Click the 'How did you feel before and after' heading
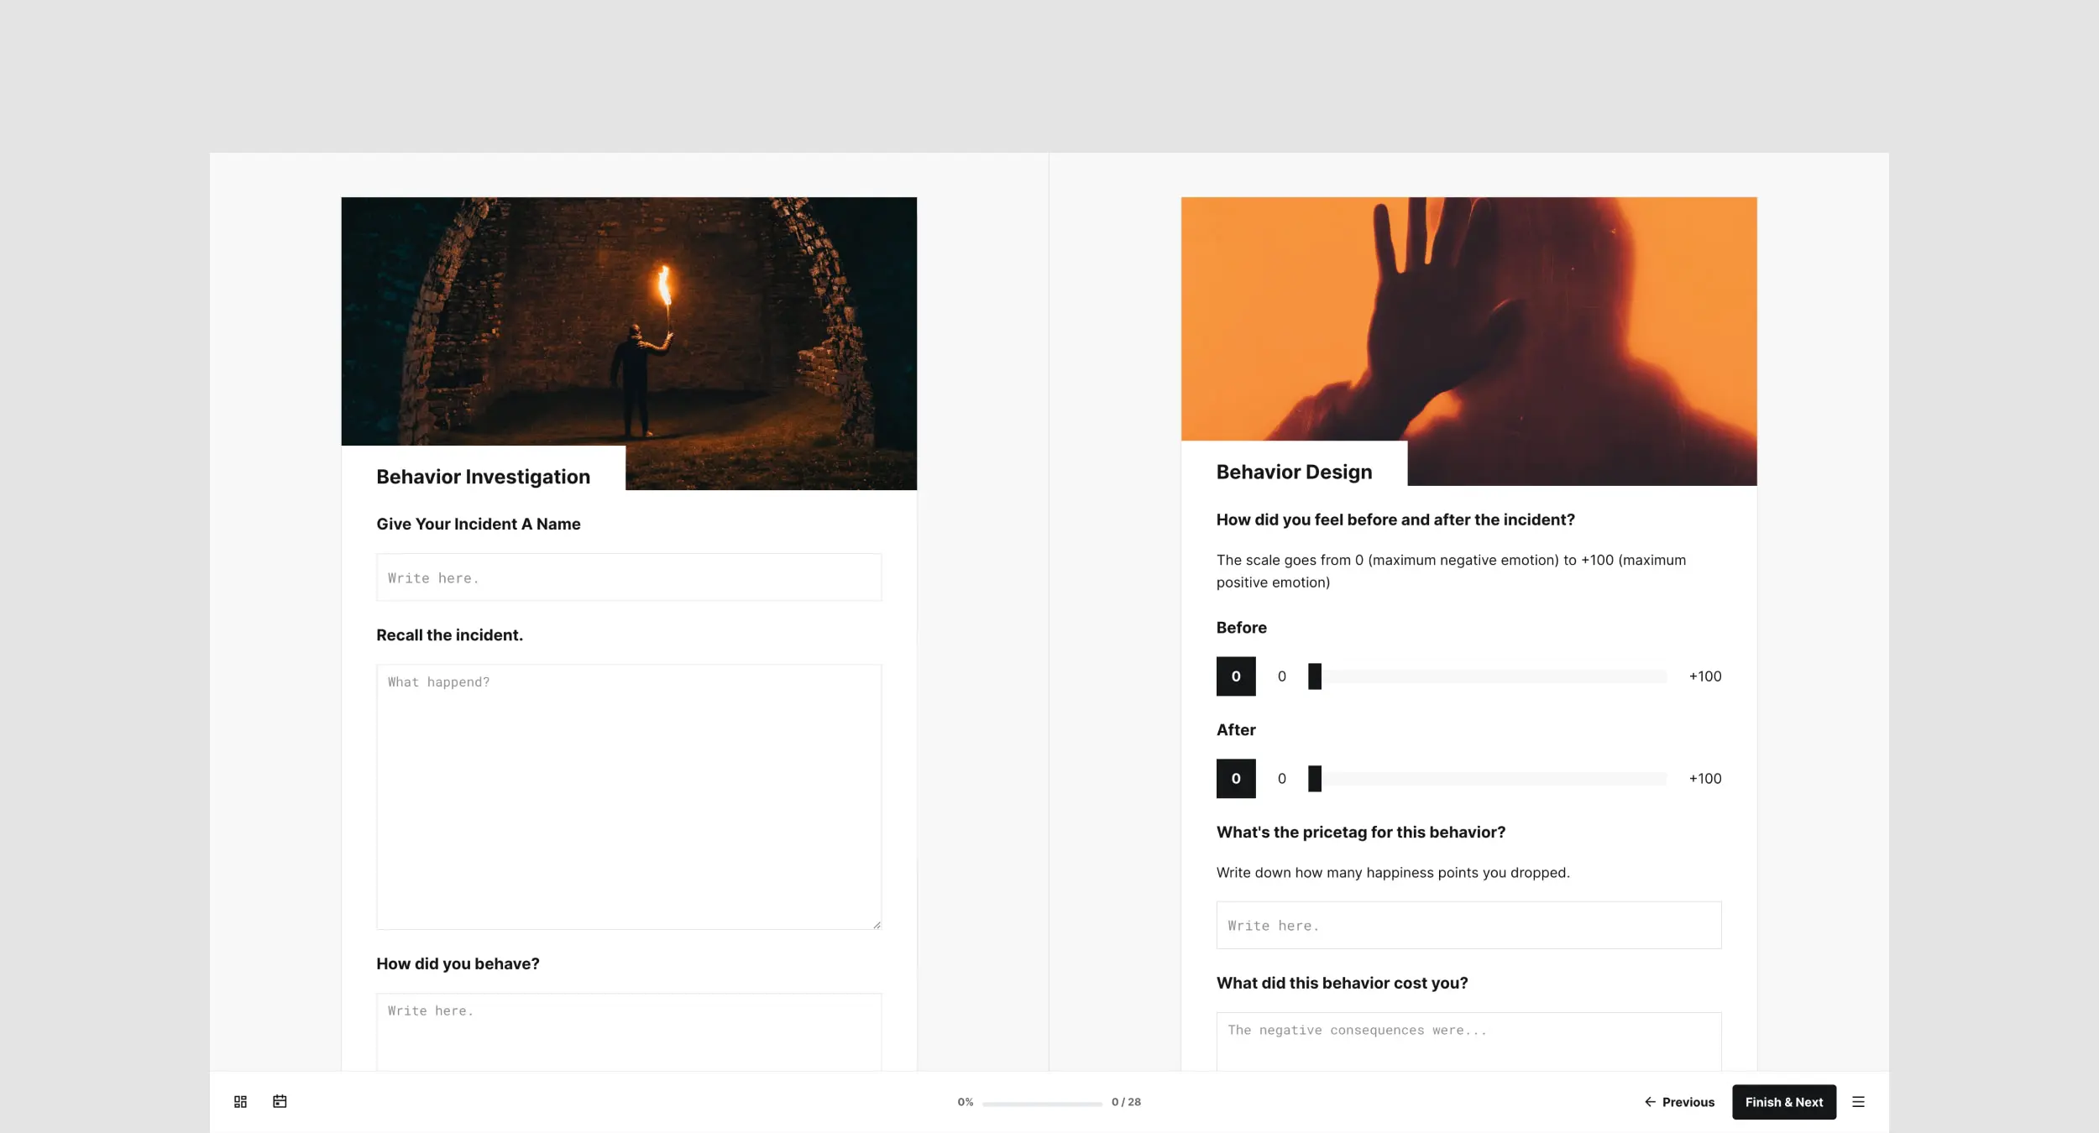2099x1133 pixels. [x=1395, y=520]
